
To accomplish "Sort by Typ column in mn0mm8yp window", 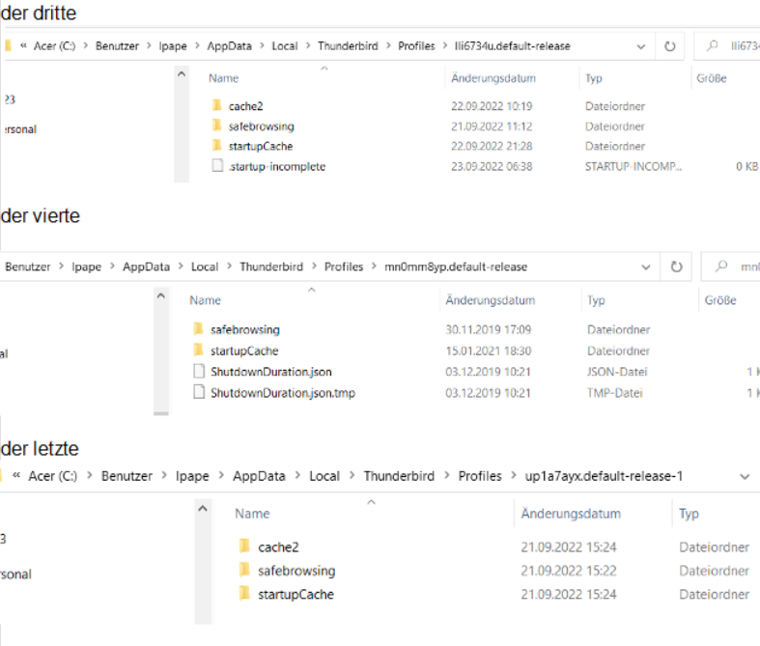I will click(x=597, y=300).
